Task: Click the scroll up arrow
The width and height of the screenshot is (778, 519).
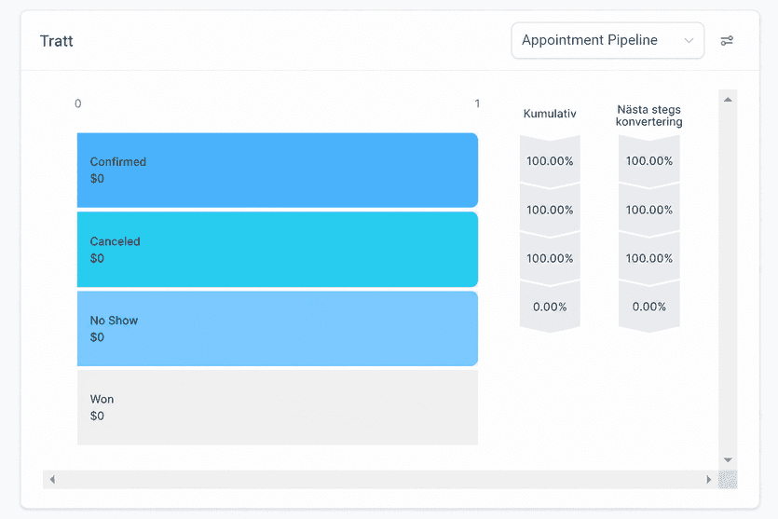Action: click(x=728, y=100)
